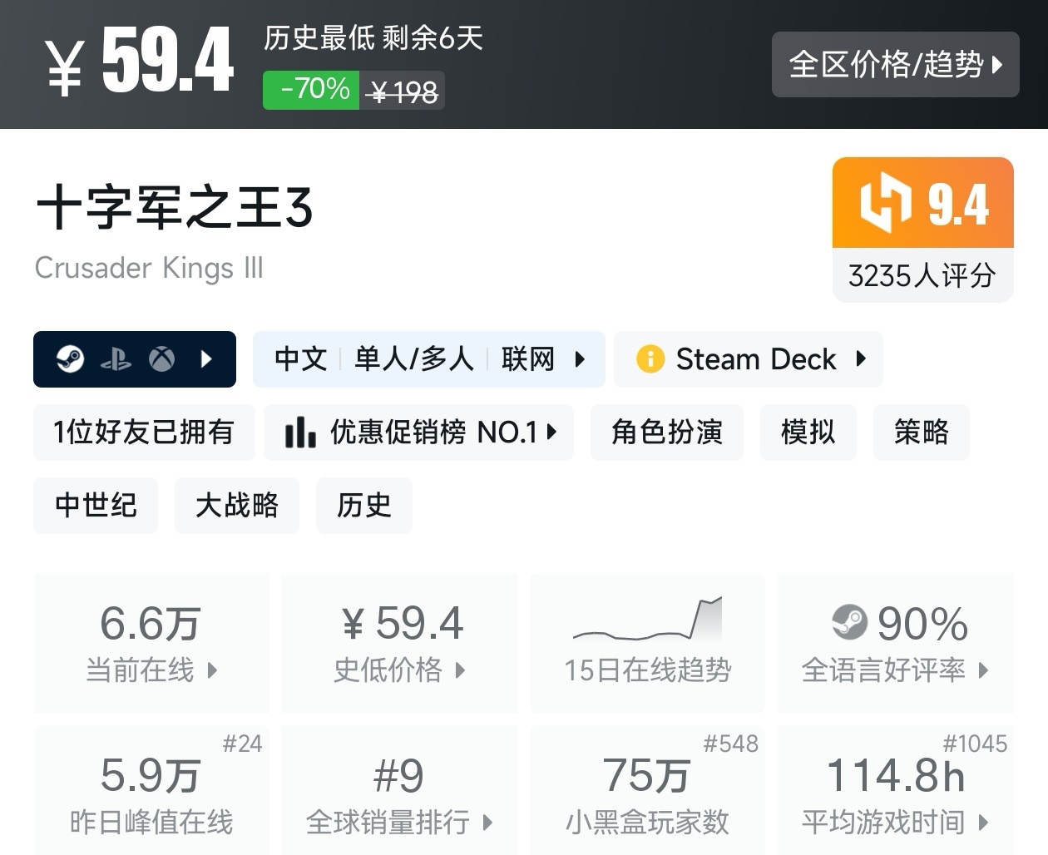
Task: Open 当前在线 player count details
Action: (x=151, y=642)
